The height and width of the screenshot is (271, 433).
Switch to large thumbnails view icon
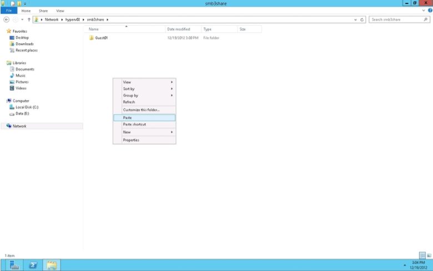429,255
